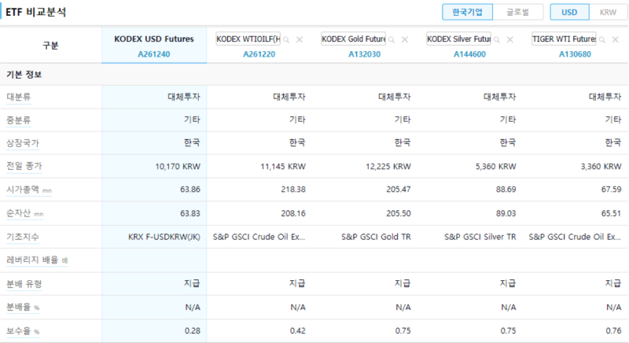The height and width of the screenshot is (343, 629).
Task: Click the 기본 정보 section header
Action: (x=24, y=75)
